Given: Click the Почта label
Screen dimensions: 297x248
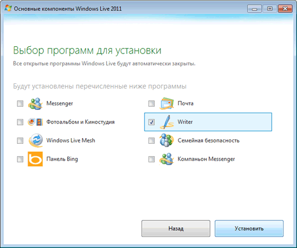Looking at the screenshot, I should point(185,103).
